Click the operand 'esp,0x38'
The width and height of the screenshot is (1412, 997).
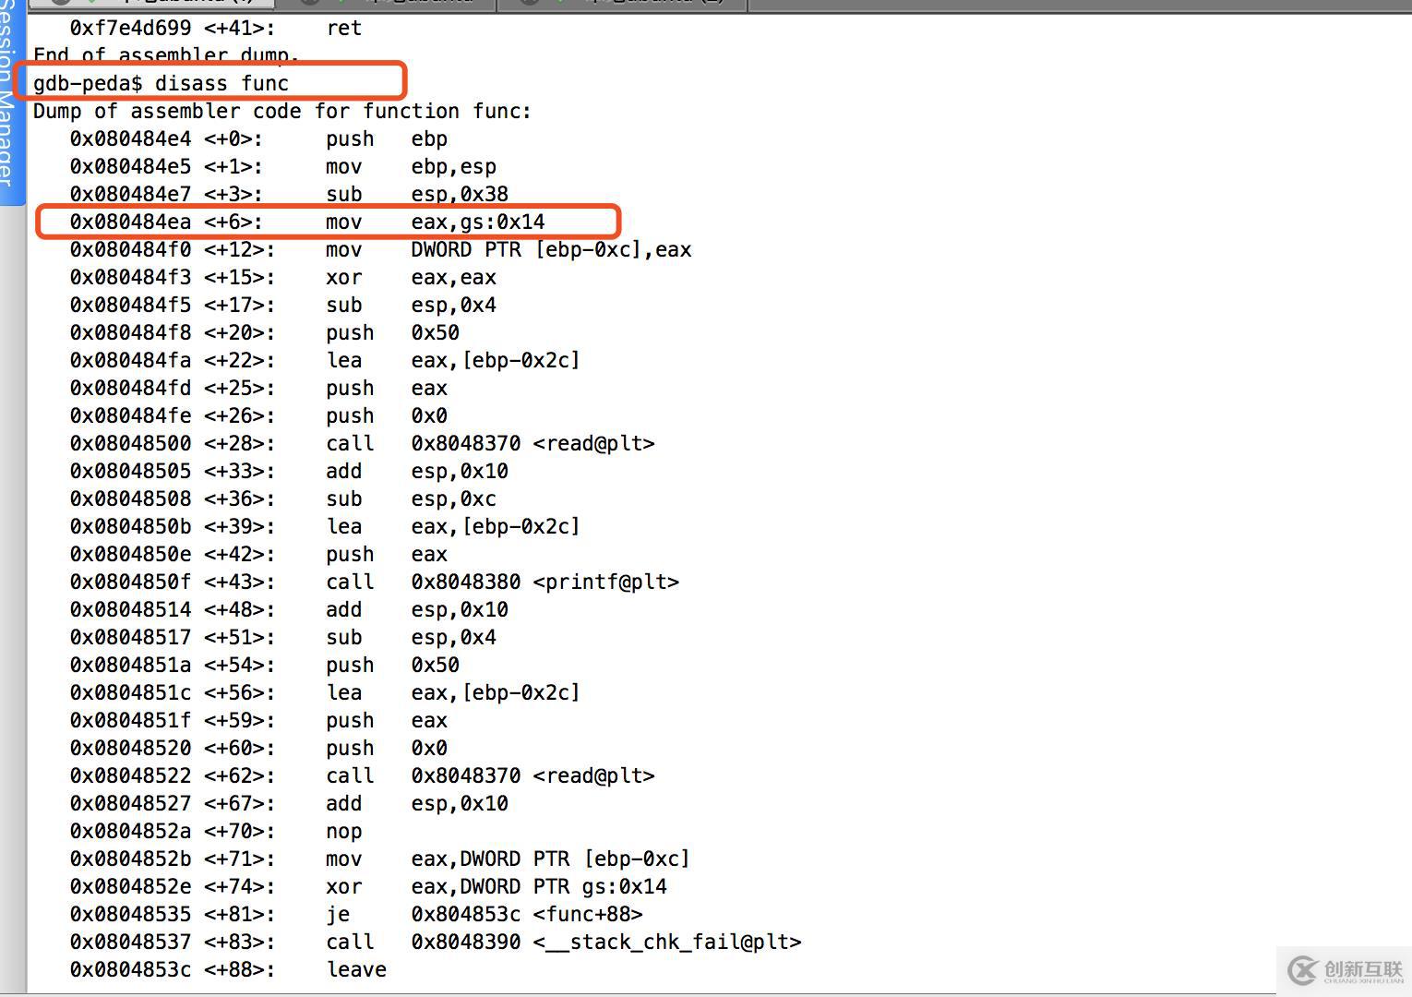point(460,194)
